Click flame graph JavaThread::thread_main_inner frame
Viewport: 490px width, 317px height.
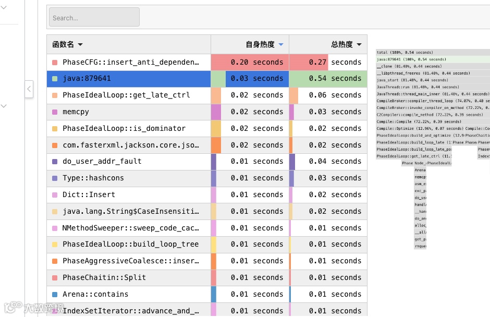433,94
